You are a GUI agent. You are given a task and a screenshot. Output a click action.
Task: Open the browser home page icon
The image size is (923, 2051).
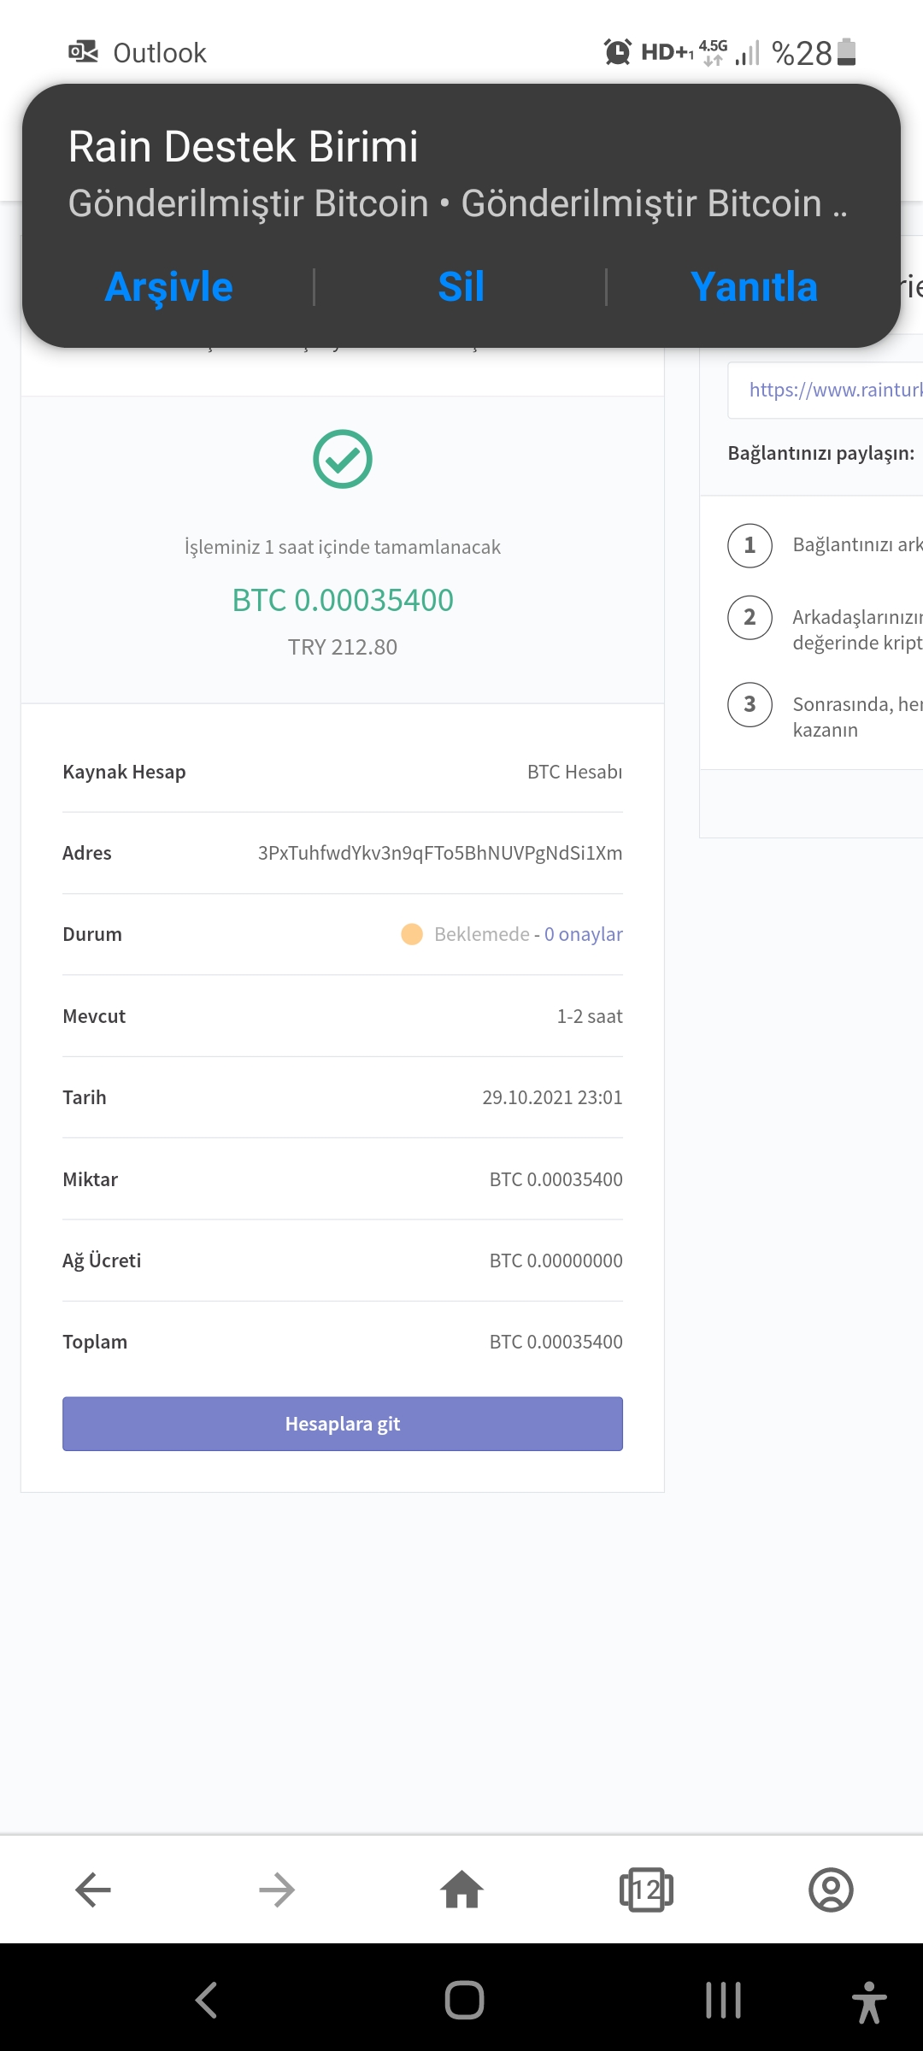(x=461, y=1889)
